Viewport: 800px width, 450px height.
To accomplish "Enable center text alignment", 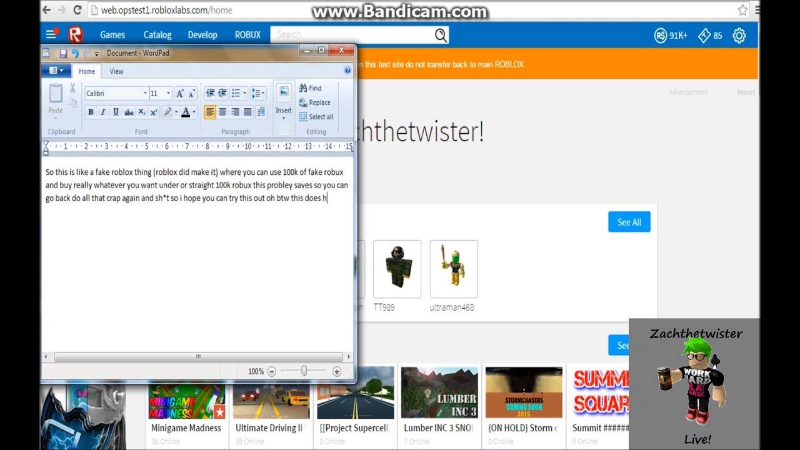I will click(x=223, y=112).
